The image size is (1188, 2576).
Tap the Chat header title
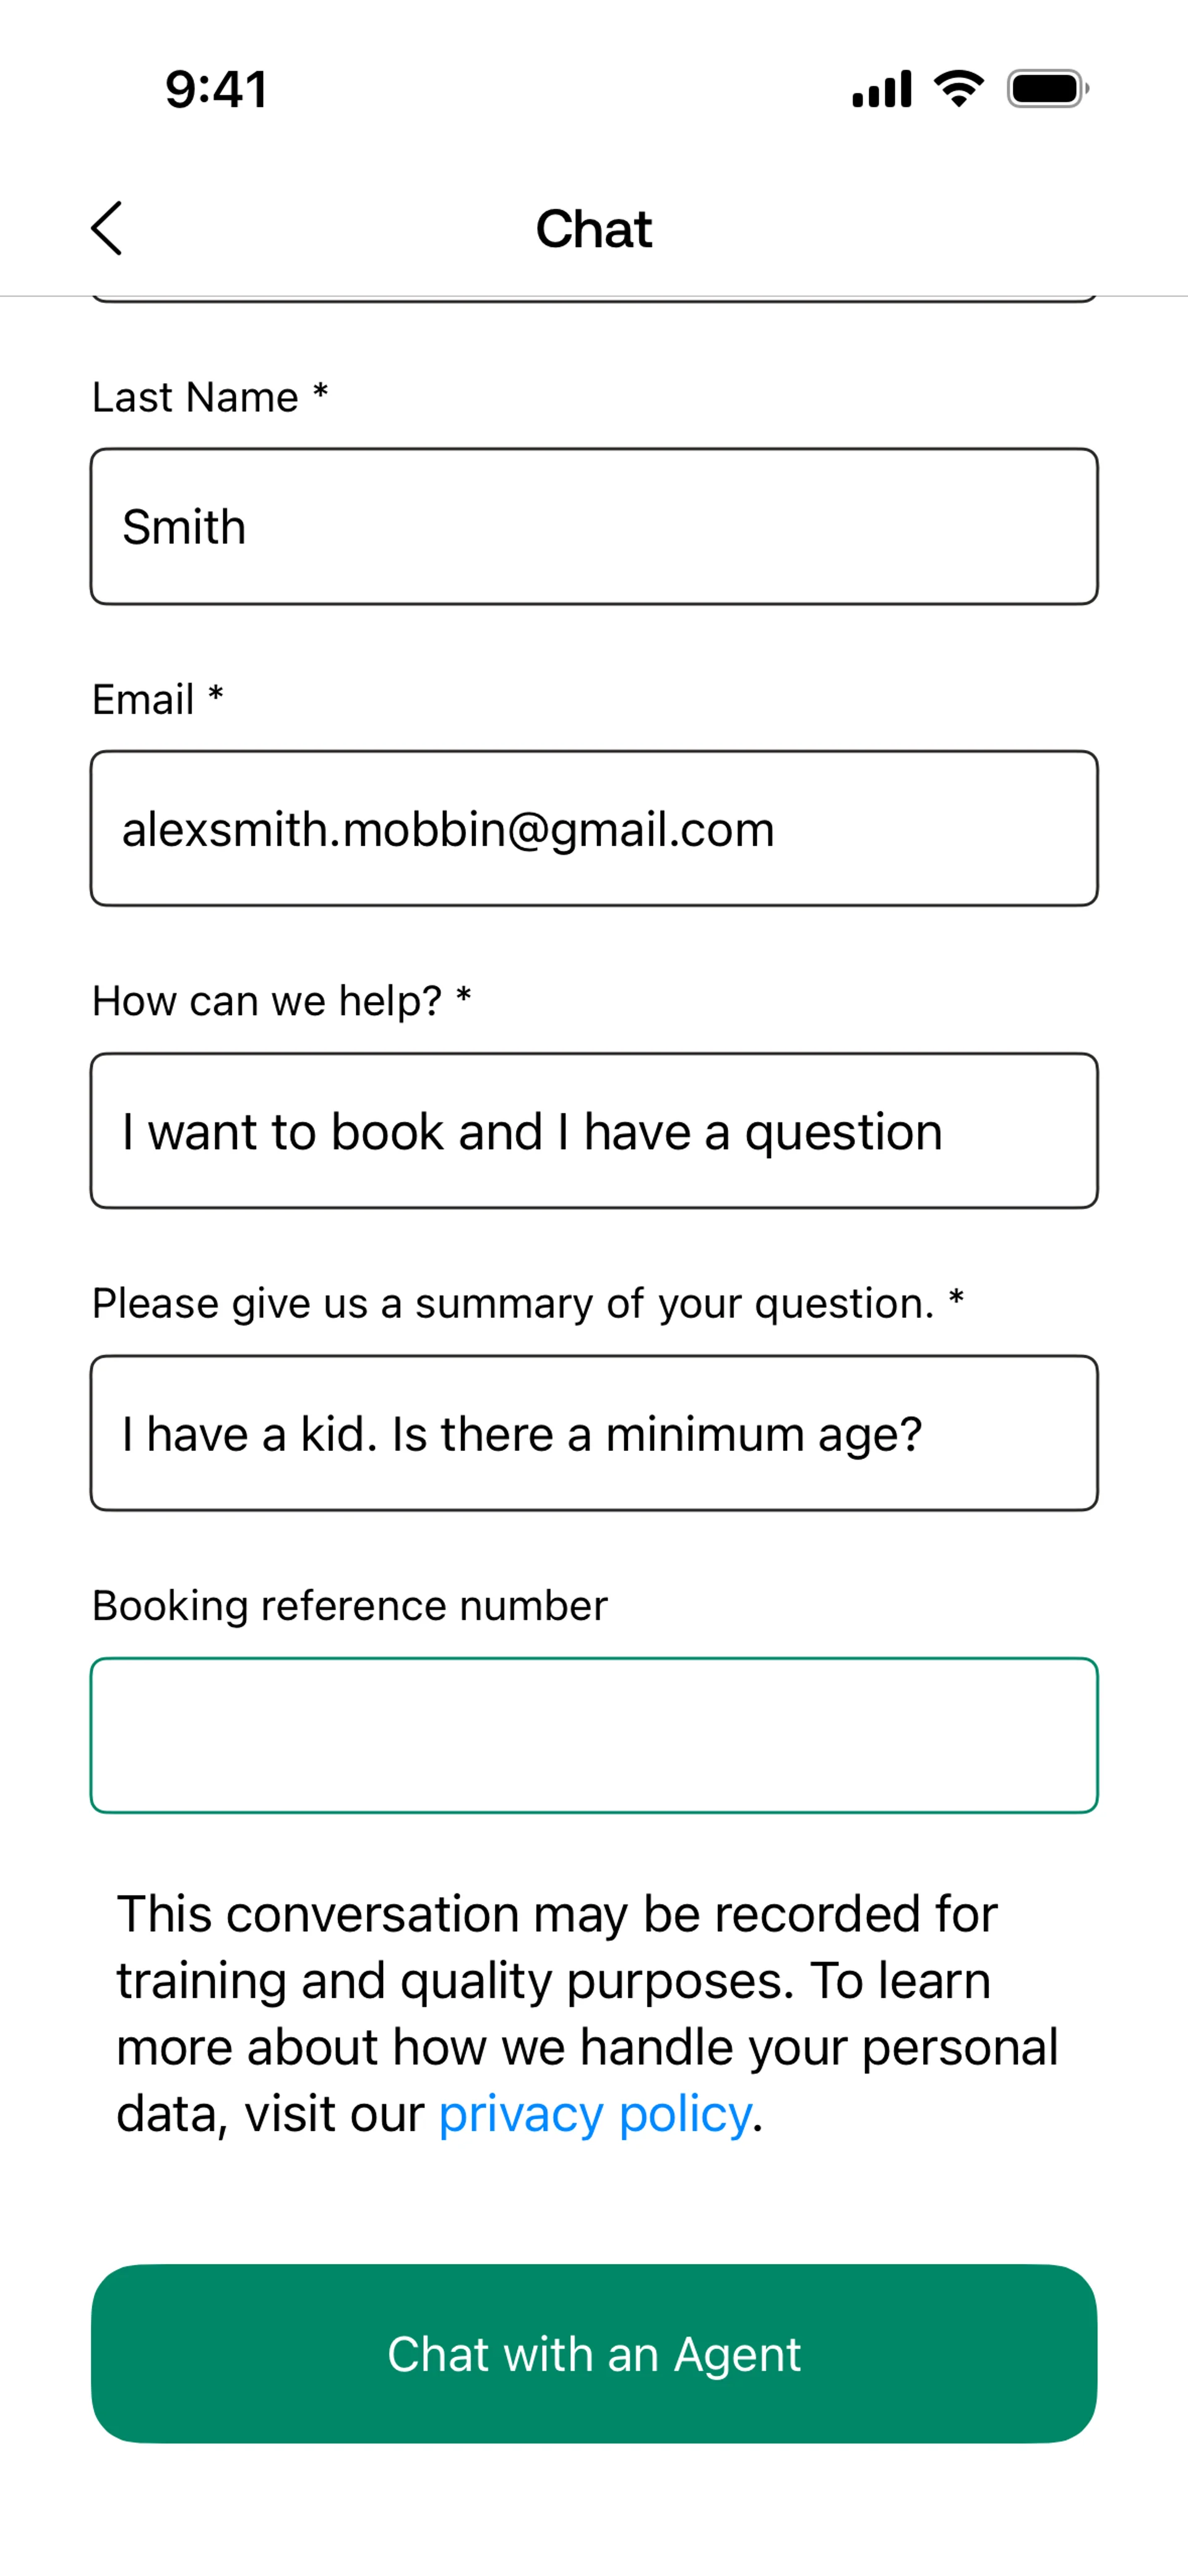coord(594,229)
